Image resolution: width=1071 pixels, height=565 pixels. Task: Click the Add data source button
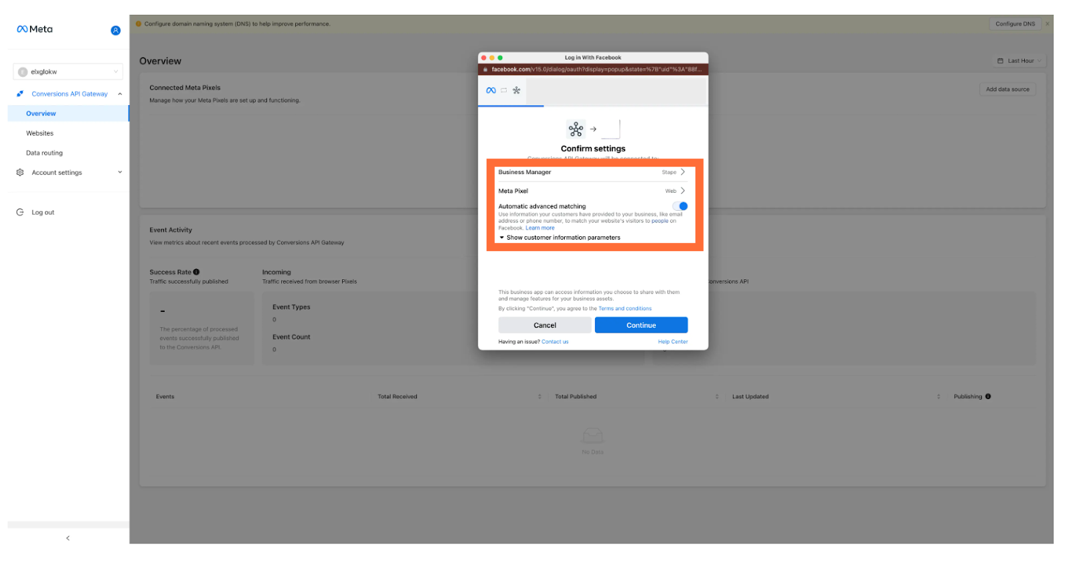click(x=1007, y=89)
